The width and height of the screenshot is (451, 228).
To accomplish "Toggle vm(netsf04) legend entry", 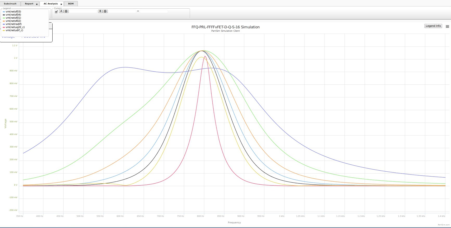I will [x=12, y=15].
